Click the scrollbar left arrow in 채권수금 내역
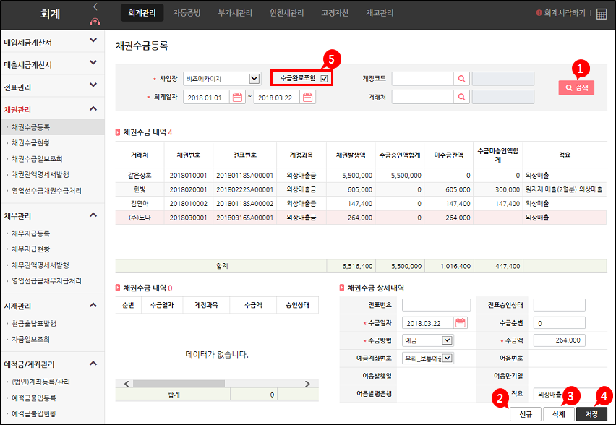The width and height of the screenshot is (616, 425). tap(127, 384)
